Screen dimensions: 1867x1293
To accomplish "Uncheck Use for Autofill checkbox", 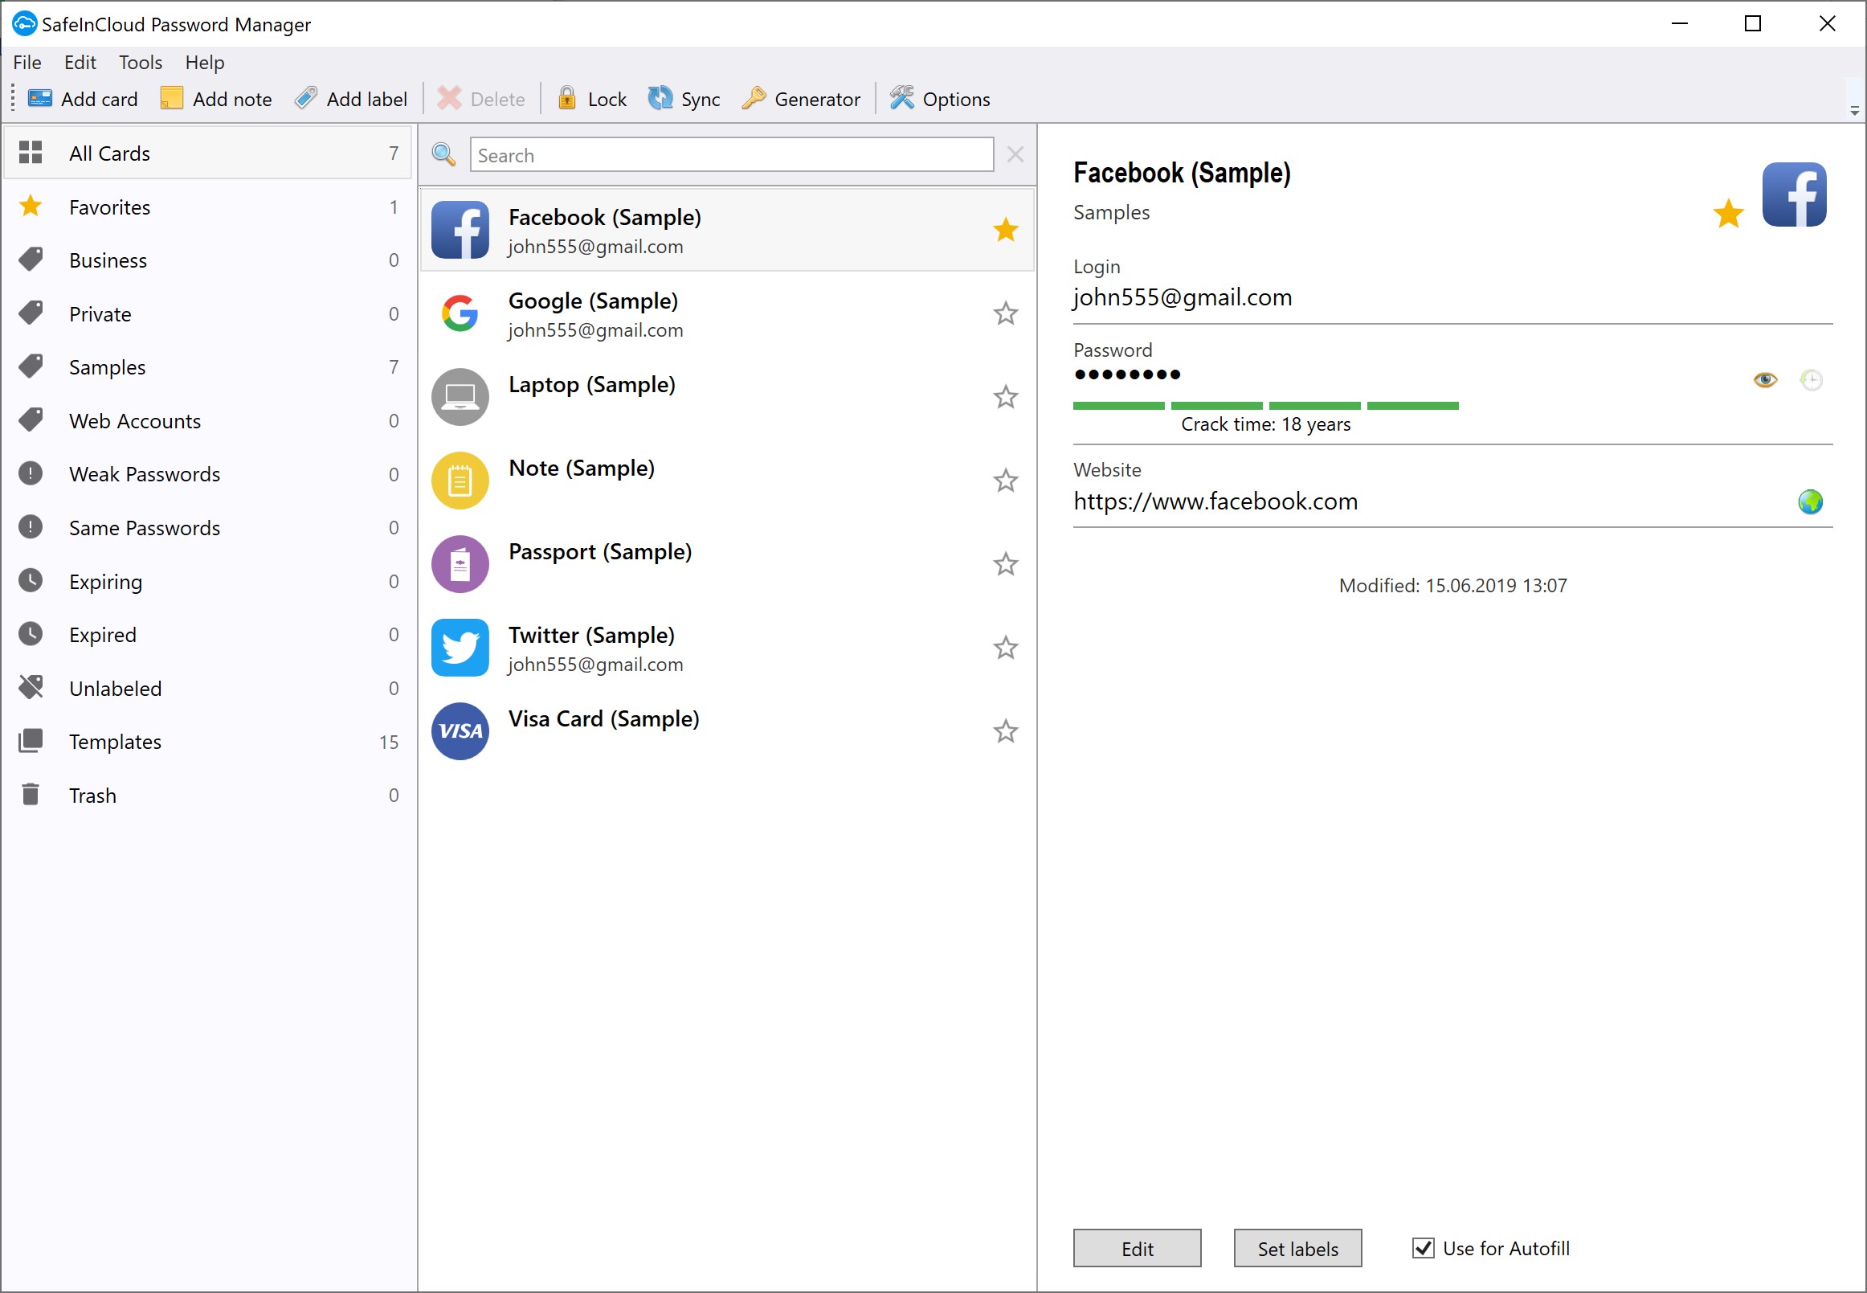I will click(x=1423, y=1249).
